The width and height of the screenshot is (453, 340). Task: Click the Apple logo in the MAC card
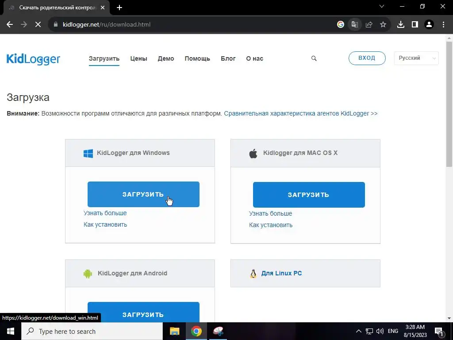[x=253, y=153]
